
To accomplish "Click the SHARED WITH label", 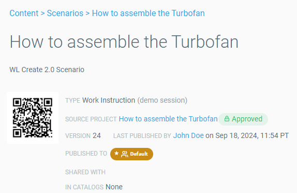I will 85,172.
